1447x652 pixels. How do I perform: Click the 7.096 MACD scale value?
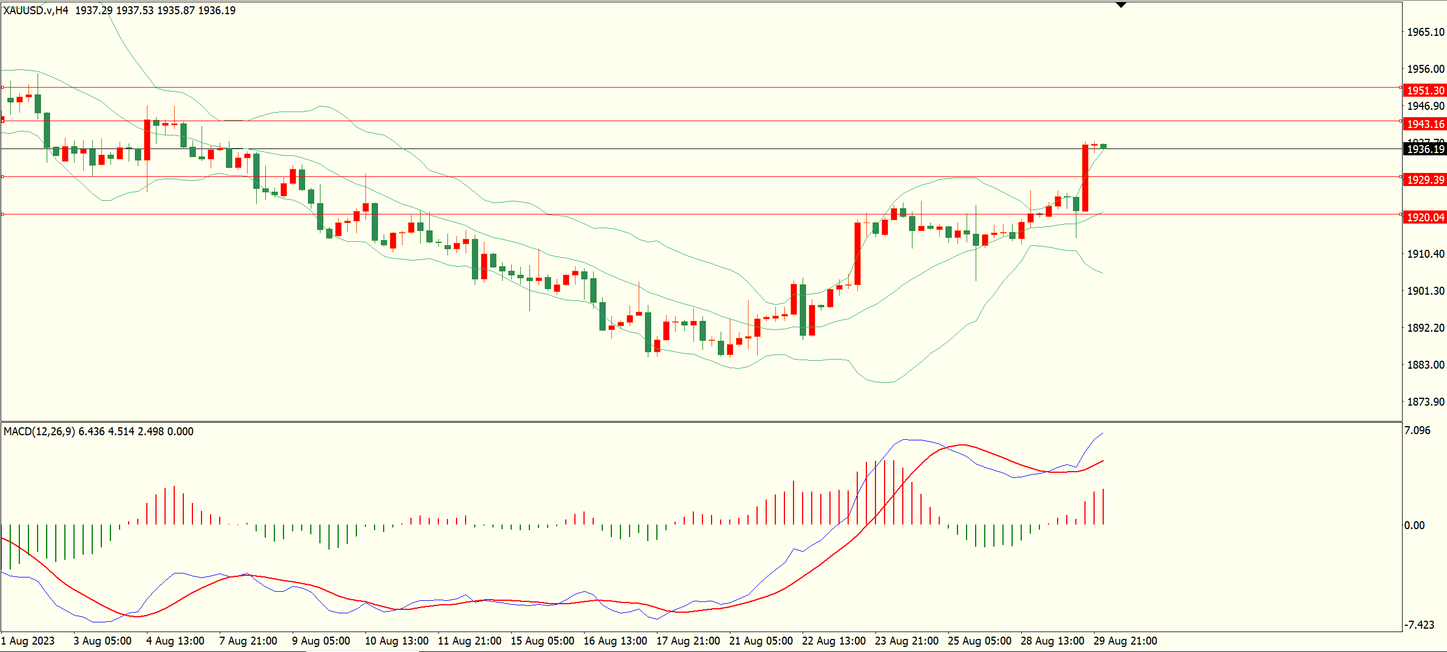coord(1417,430)
